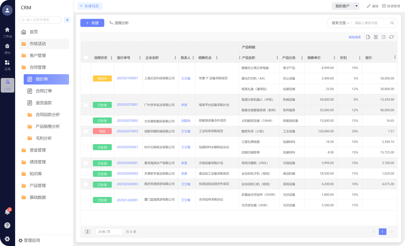Click 管理应用 at sidebar bottom
The height and width of the screenshot is (246, 405).
29,240
